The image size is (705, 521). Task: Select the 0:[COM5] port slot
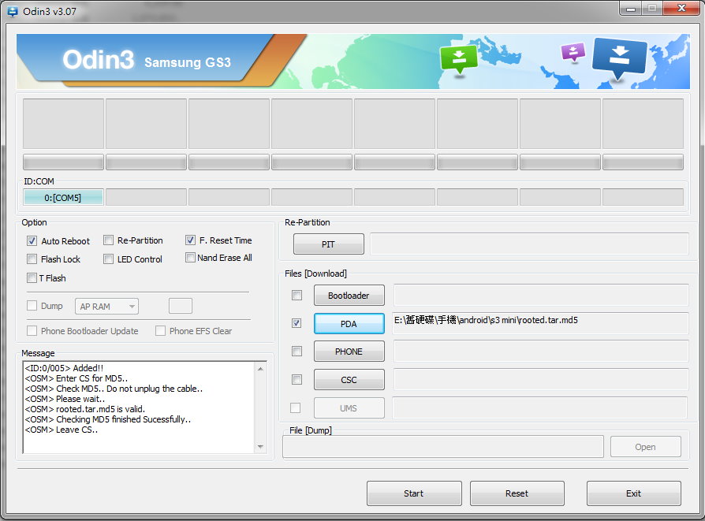pyautogui.click(x=63, y=197)
